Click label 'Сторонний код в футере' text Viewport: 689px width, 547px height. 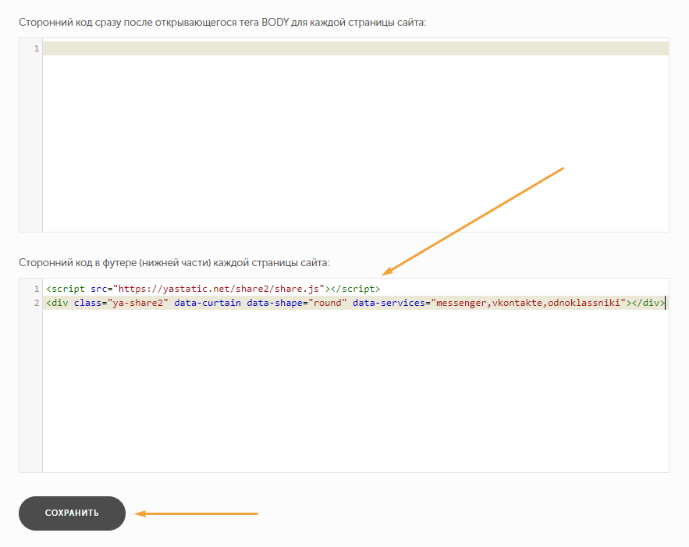[x=174, y=263]
